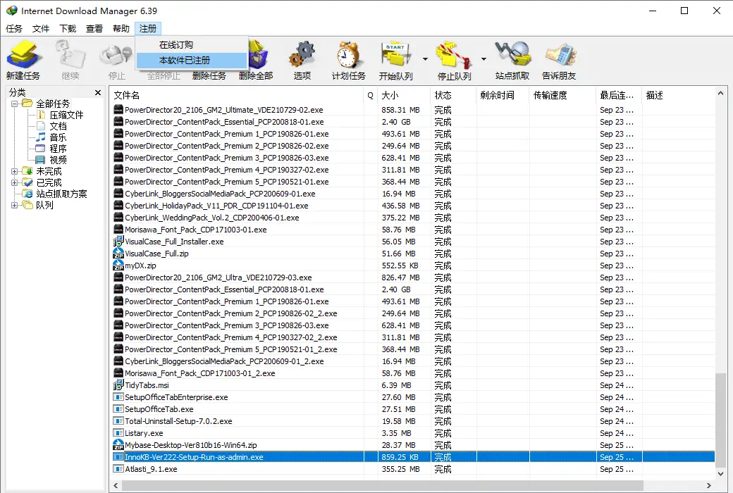Select 站点抓取方案 in category tree
733x493 pixels.
pos(61,194)
